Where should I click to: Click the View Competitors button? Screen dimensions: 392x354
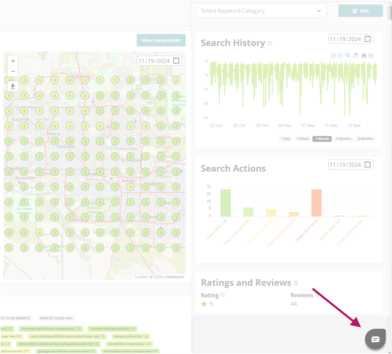tap(161, 40)
